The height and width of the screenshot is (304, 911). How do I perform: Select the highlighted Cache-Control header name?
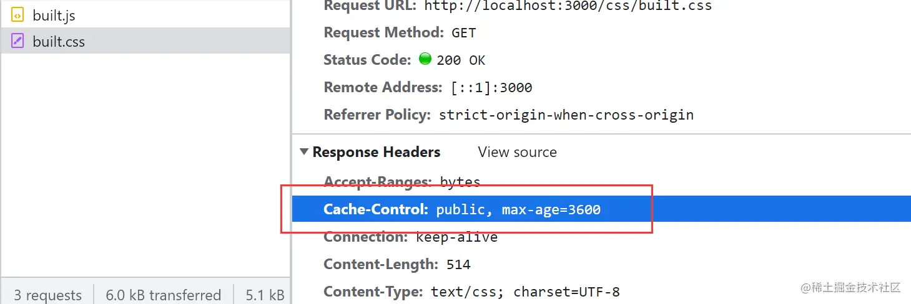(375, 209)
